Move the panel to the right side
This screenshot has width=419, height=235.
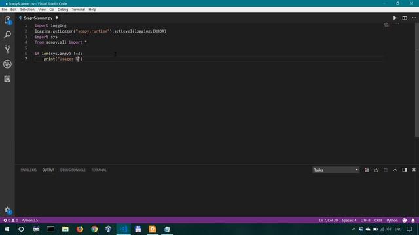point(405,170)
